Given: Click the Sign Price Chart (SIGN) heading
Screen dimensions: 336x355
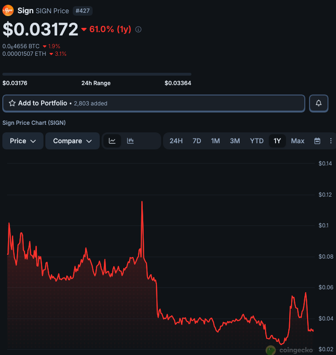Looking at the screenshot, I should (34, 123).
